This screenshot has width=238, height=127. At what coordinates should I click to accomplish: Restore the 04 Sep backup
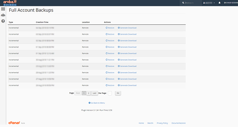pyautogui.click(x=110, y=28)
